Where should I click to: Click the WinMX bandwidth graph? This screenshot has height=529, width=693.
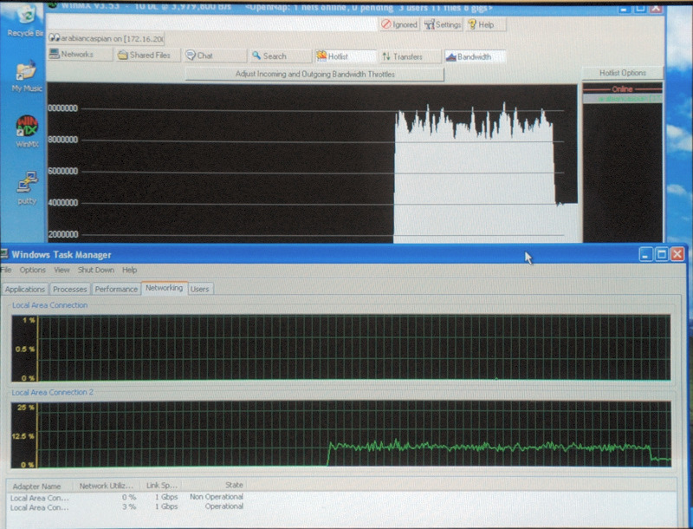coord(312,163)
